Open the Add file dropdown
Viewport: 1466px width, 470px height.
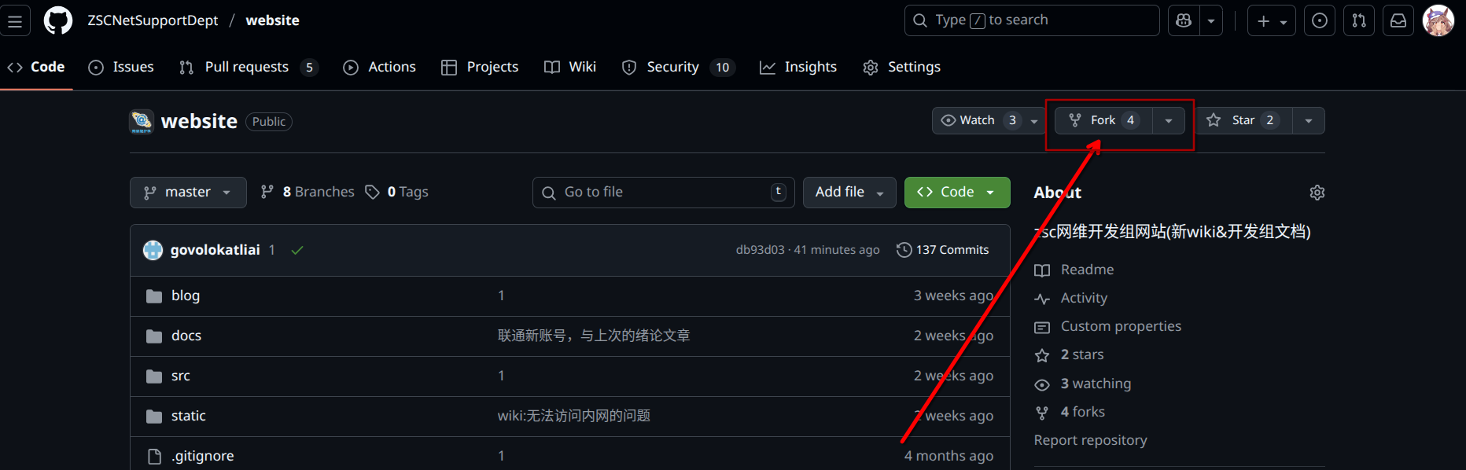[x=849, y=193]
